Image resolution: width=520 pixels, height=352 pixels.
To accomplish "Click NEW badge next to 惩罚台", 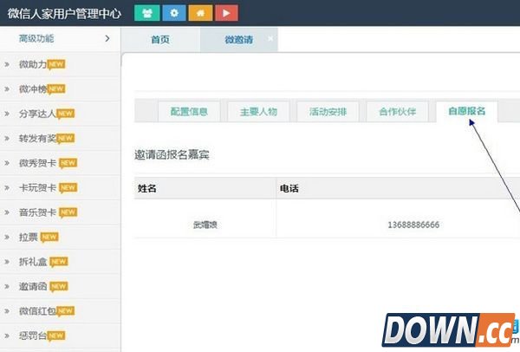I will tap(56, 336).
